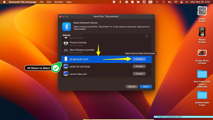
Task: Click the Bluetooth icon in menu bar
Action: pyautogui.click(x=120, y=2)
